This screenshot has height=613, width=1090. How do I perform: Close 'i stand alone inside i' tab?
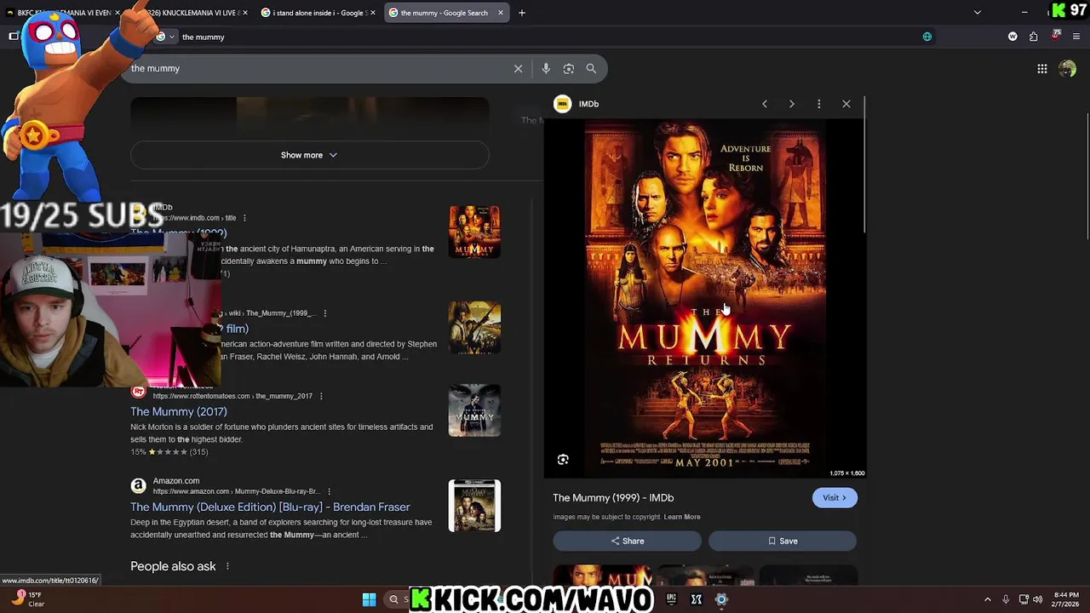point(373,13)
